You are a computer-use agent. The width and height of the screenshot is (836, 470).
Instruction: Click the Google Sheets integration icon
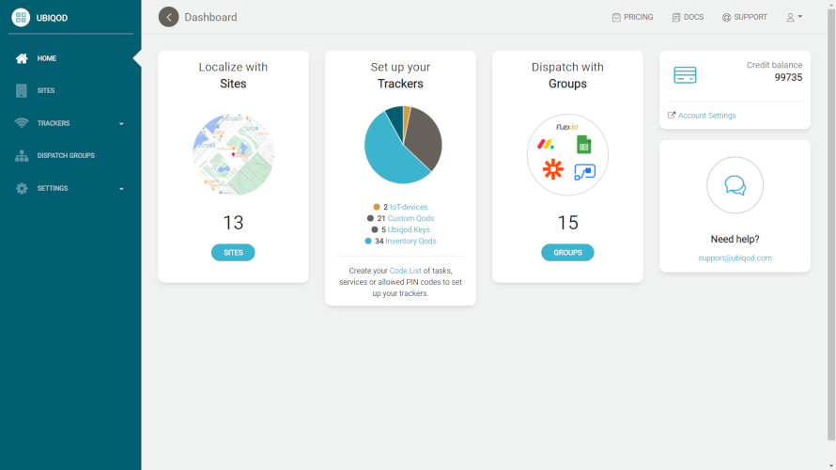tap(583, 145)
